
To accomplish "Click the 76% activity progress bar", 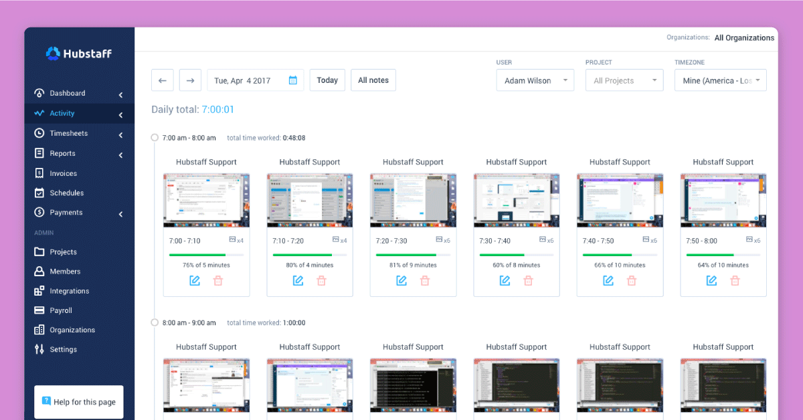I will [206, 255].
